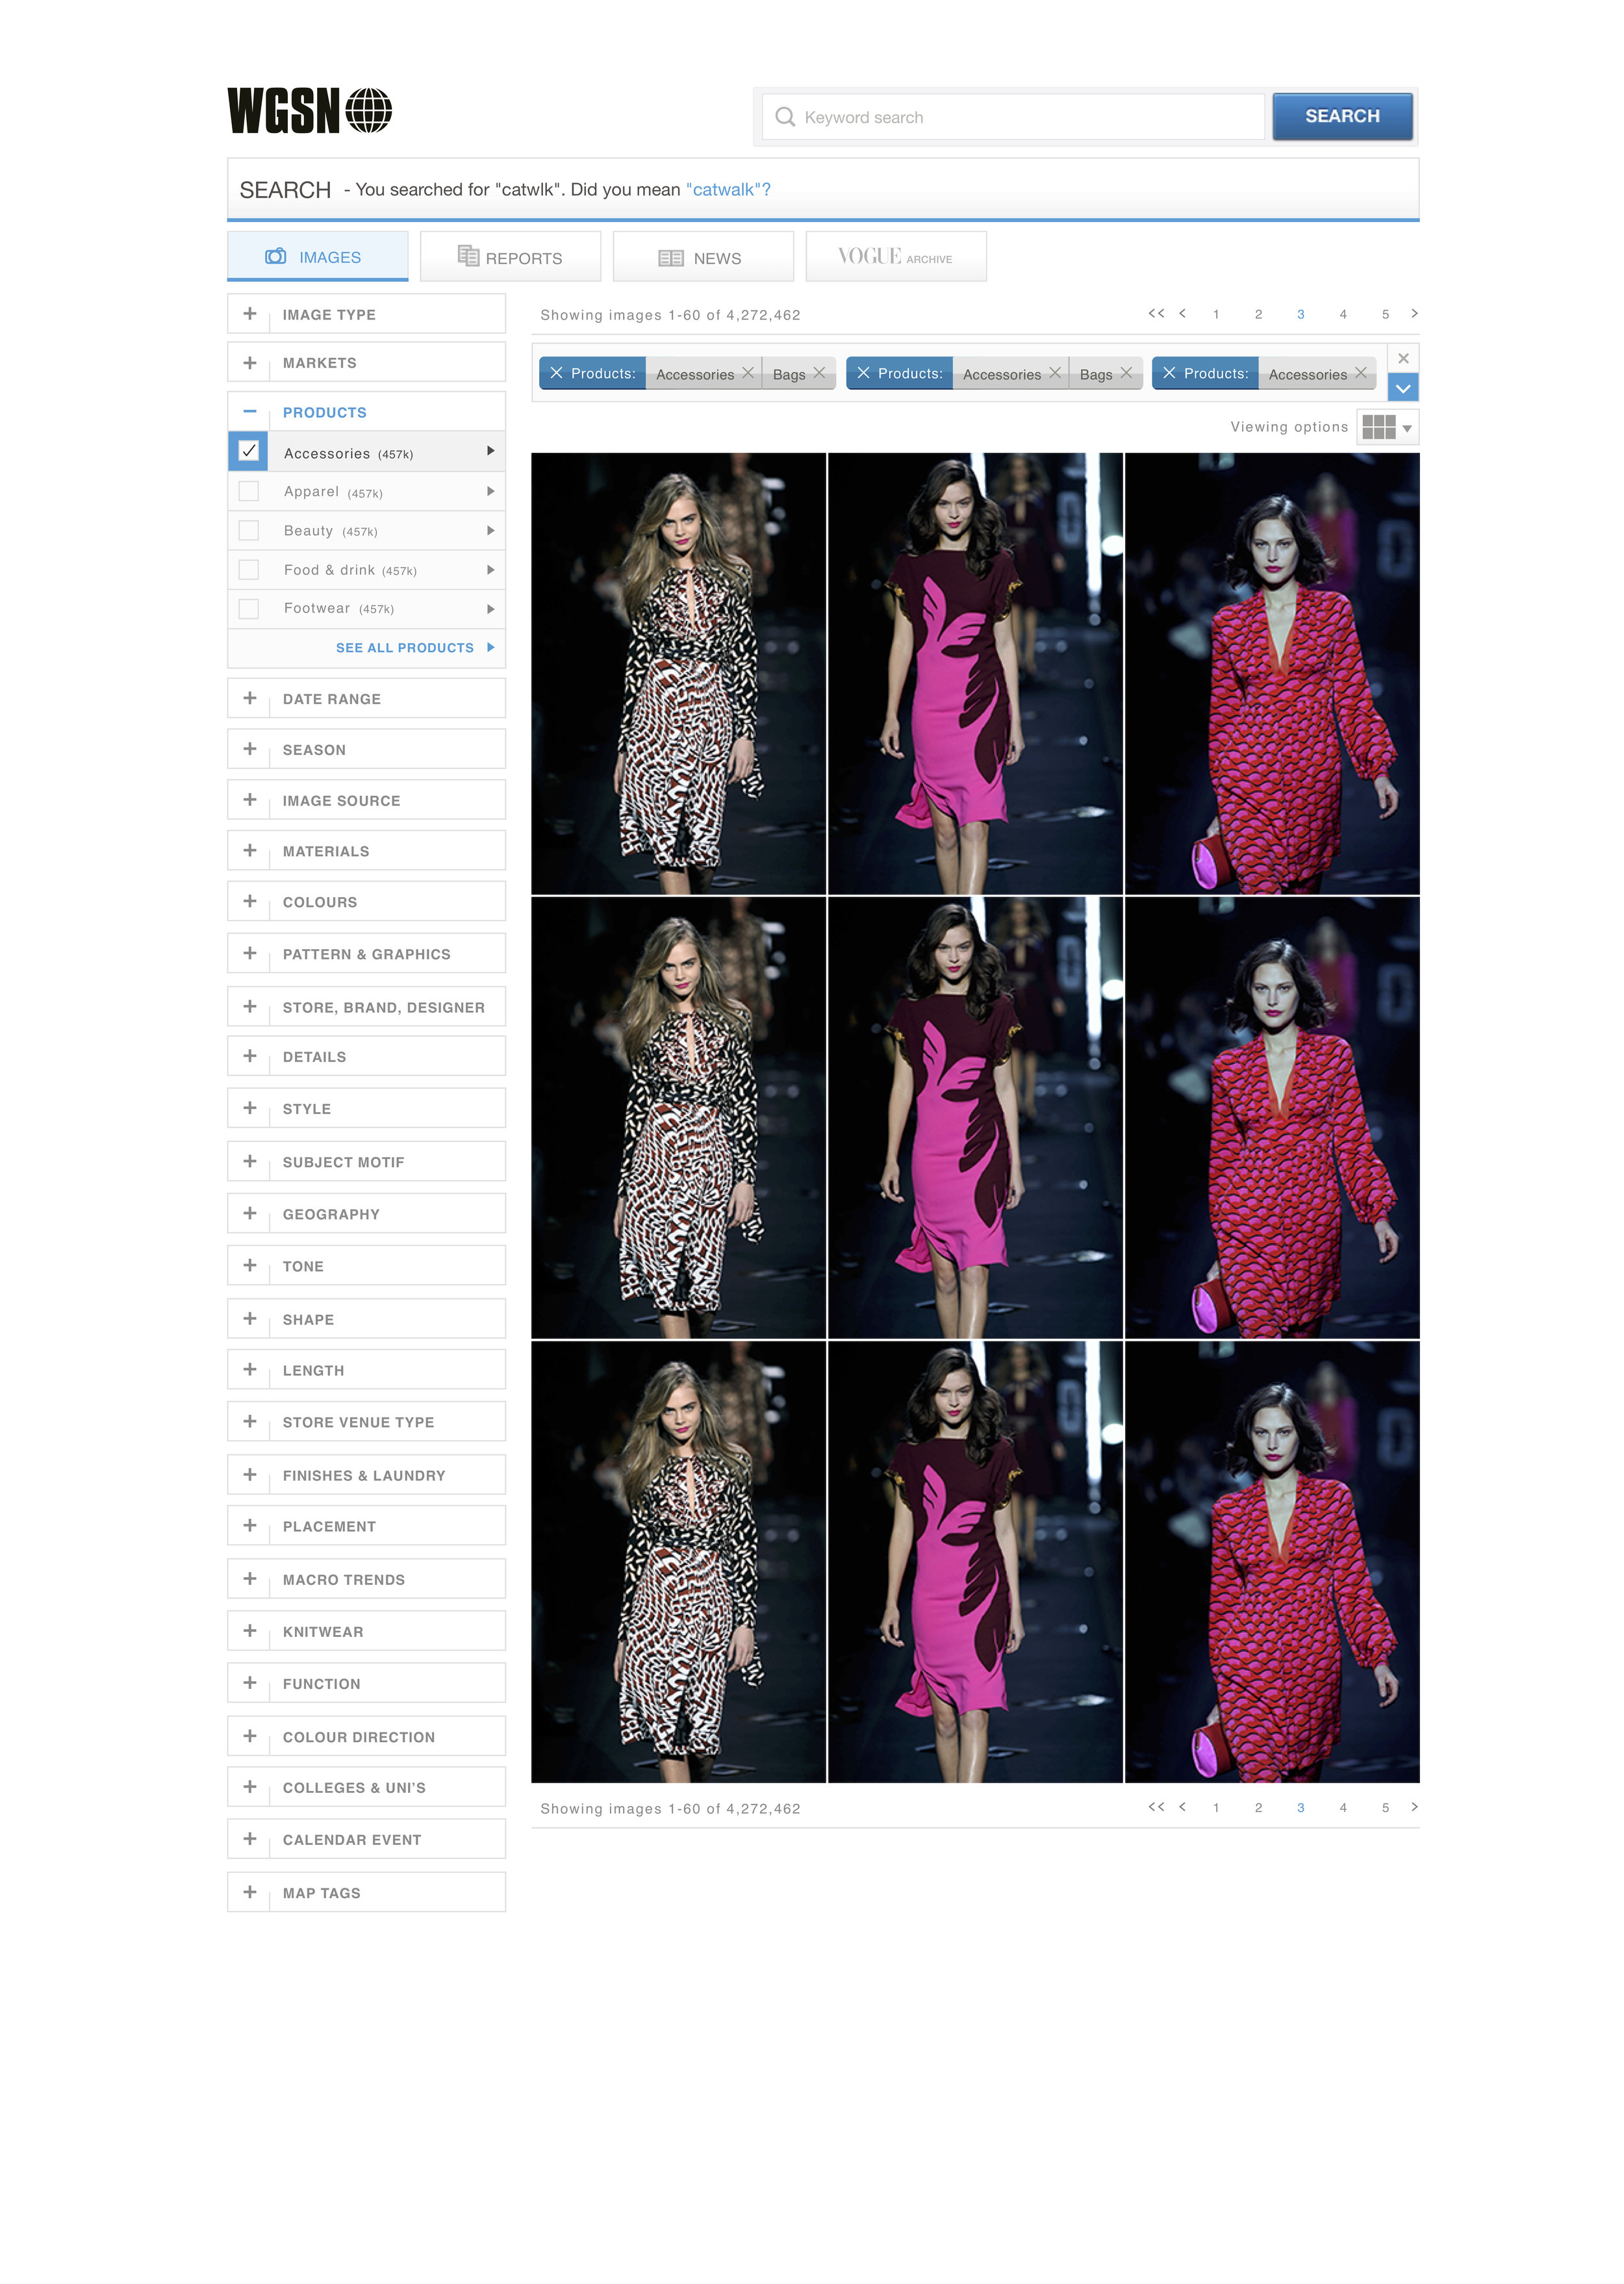Open Apparel submenu arrow
The width and height of the screenshot is (1624, 2284).
pos(490,491)
